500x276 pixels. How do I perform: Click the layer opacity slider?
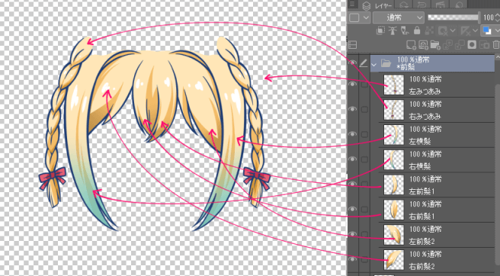tap(453, 18)
